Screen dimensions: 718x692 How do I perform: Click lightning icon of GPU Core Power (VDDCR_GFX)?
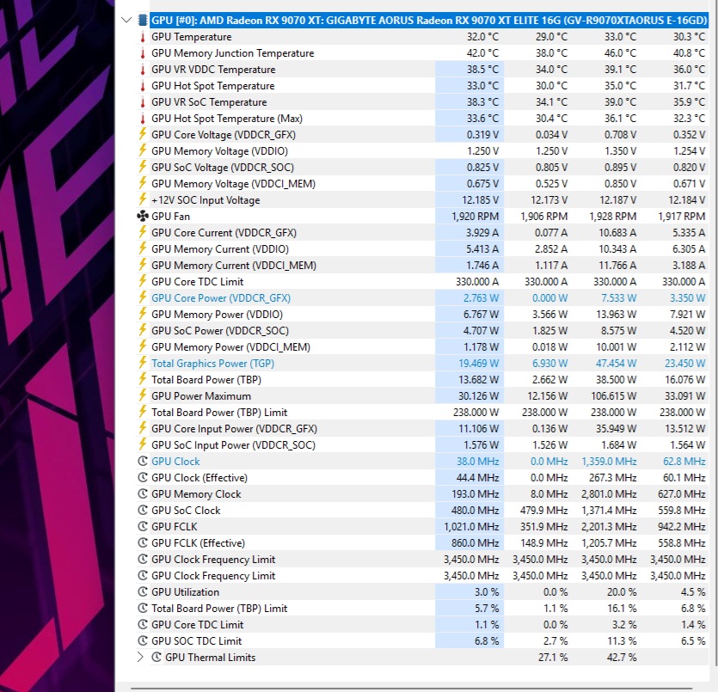(143, 297)
